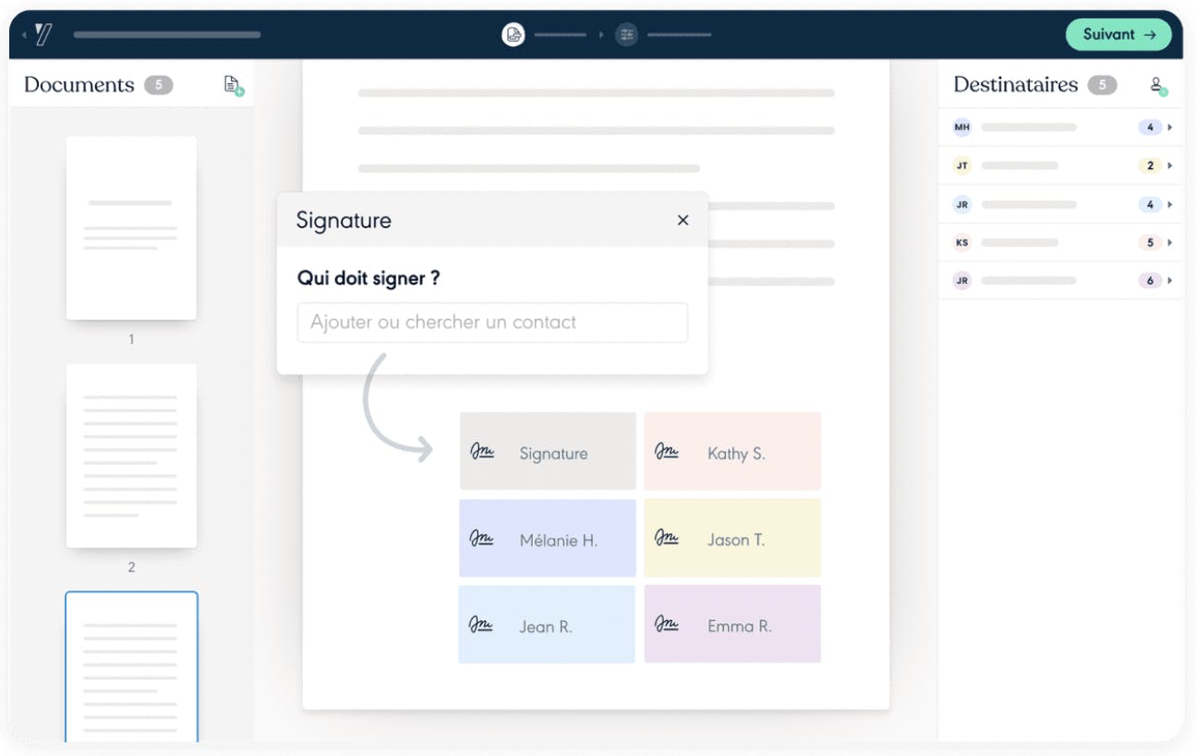Select the settings sliders step icon
This screenshot has height=756, width=1197.
(x=627, y=35)
